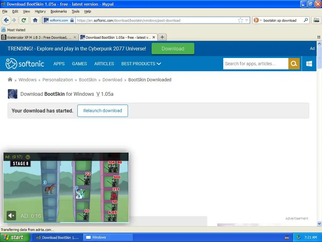This screenshot has width=322, height=242.
Task: Click the 22m toolbar download indicator
Action: [x=316, y=20]
